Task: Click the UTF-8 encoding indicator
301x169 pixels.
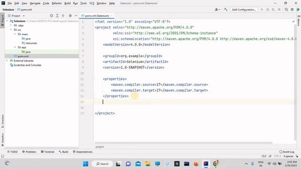Action: 277,156
